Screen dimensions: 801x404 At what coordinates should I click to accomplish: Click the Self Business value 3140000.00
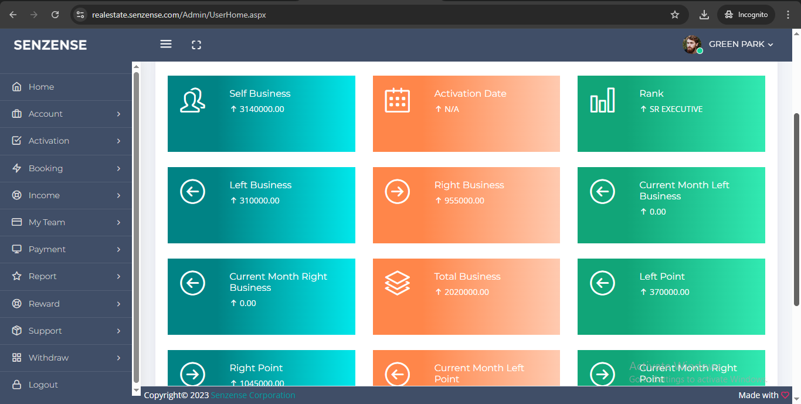click(262, 109)
